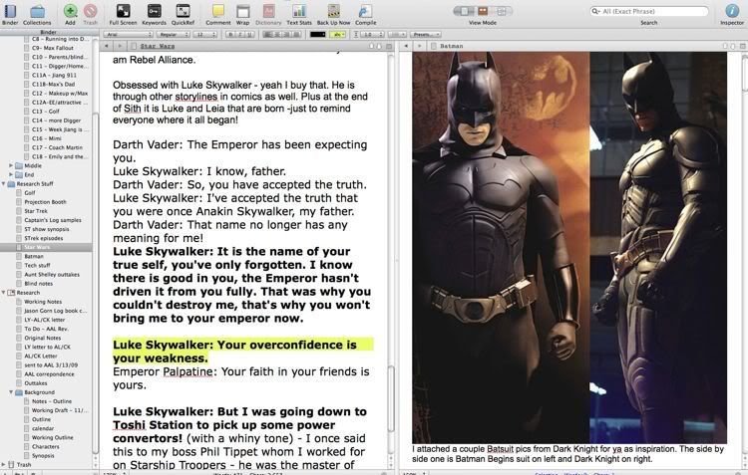The width and height of the screenshot is (748, 475).
Task: Open the line spacing 1.0 dropdown
Action: [x=372, y=34]
